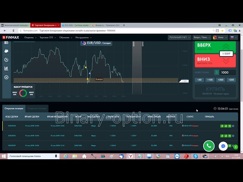The height and width of the screenshot is (182, 243).
Task: Open the bar chart icon in left sidebar
Action: pos(6,69)
